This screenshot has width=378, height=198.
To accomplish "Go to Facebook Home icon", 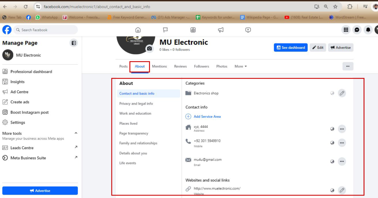I will tap(138, 30).
